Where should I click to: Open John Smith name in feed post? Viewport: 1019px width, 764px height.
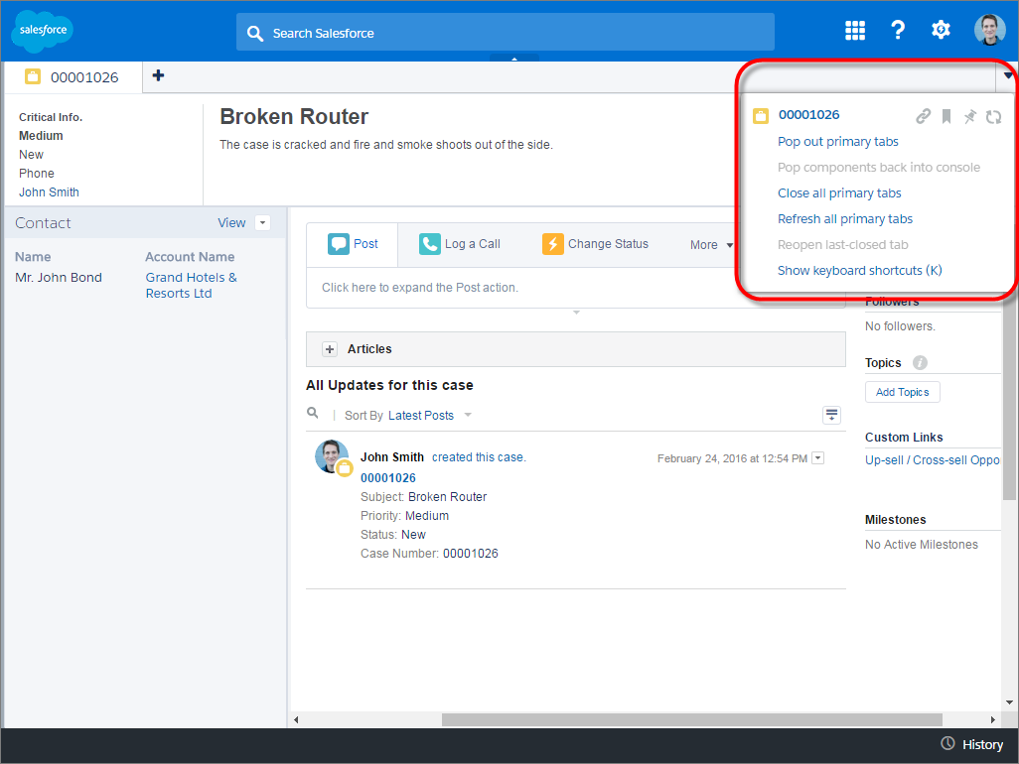(392, 457)
